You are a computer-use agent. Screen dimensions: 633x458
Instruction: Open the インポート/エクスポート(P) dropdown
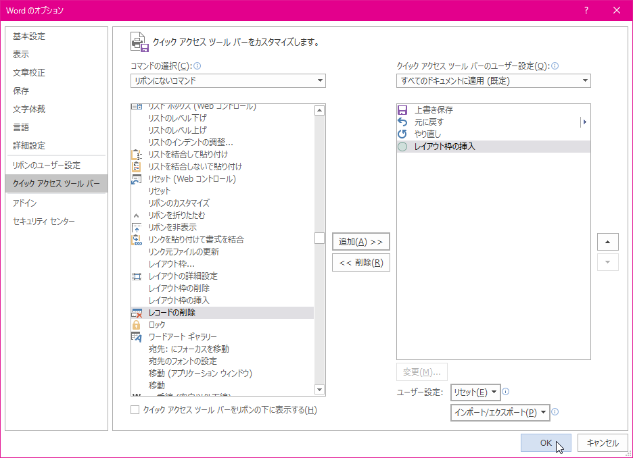(500, 413)
